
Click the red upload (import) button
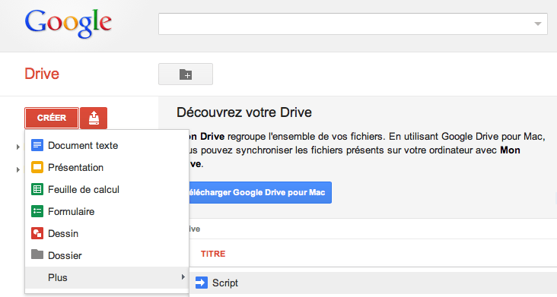click(x=94, y=118)
